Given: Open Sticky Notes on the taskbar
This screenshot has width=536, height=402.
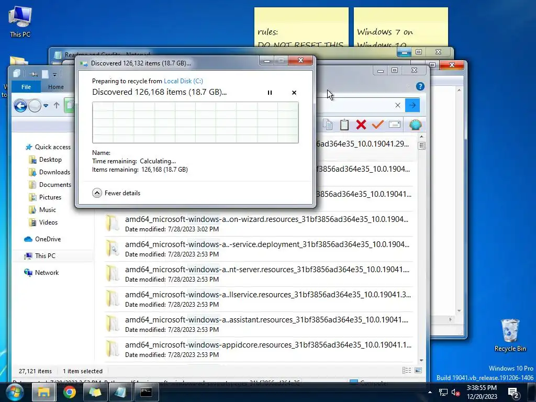Looking at the screenshot, I should pos(95,392).
